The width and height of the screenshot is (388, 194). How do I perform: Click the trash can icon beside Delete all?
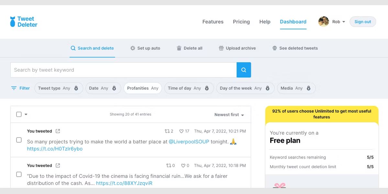click(179, 48)
